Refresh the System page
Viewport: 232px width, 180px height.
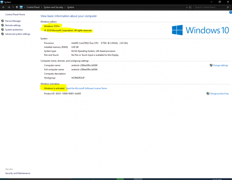click(190, 7)
